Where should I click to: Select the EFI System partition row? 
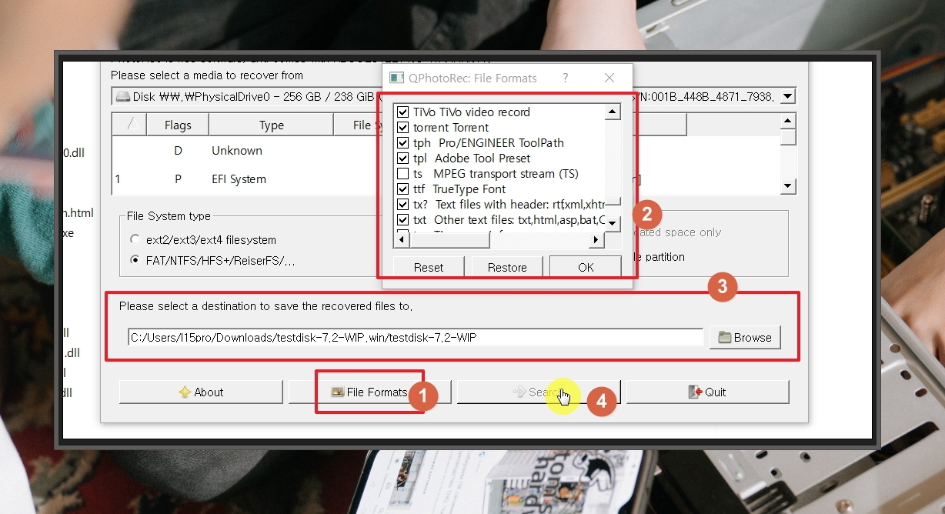(x=446, y=179)
